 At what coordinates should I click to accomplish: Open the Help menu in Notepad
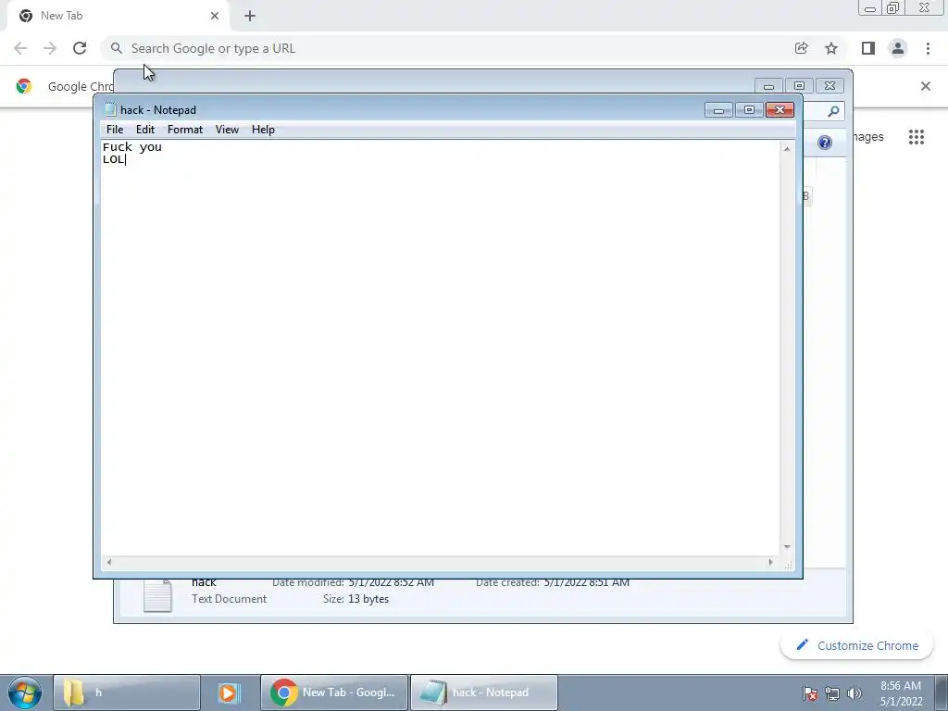click(263, 130)
